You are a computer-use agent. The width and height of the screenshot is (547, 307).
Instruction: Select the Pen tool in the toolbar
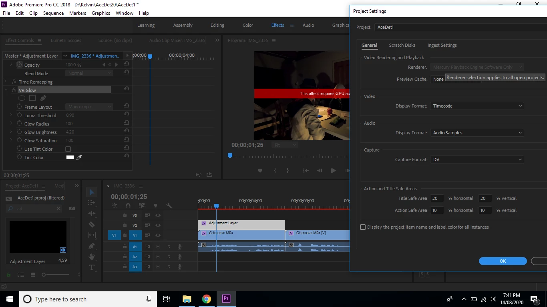point(92,246)
